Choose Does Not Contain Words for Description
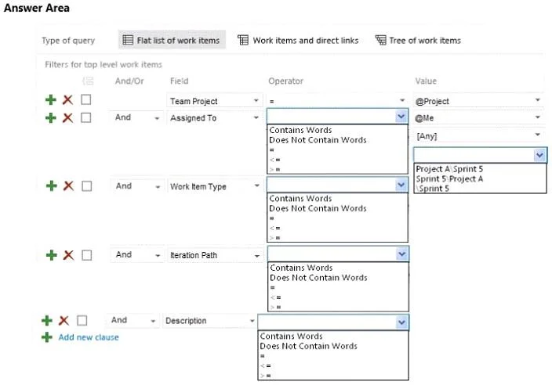Viewport: 552px width, 385px height. click(x=308, y=346)
